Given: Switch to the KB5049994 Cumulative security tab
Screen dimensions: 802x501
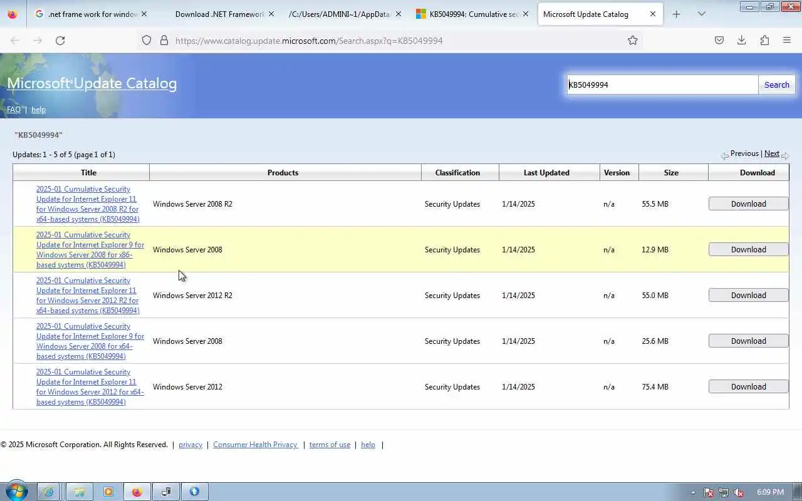Looking at the screenshot, I should tap(472, 14).
